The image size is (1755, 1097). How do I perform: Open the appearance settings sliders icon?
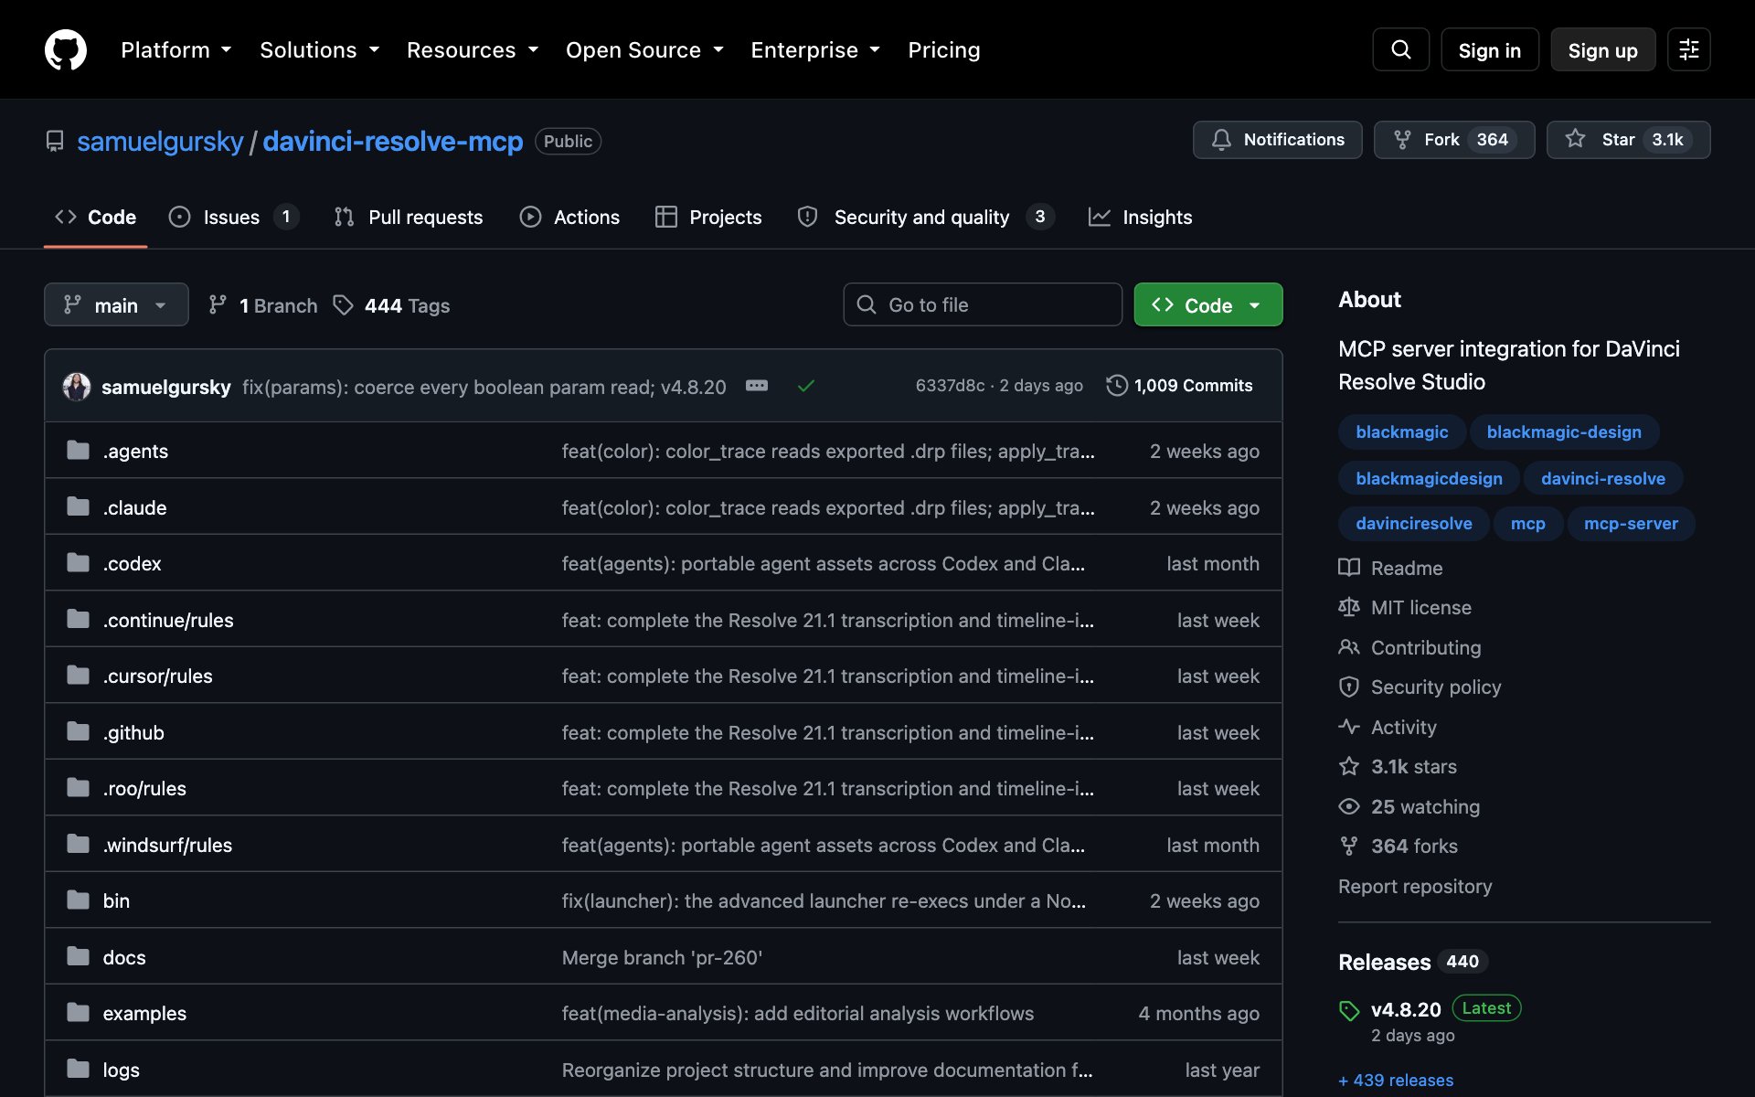(1688, 49)
